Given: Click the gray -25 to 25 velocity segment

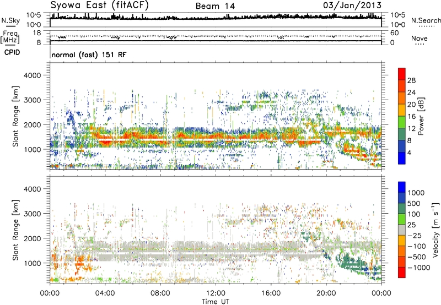Looking at the screenshot, I should [402, 230].
